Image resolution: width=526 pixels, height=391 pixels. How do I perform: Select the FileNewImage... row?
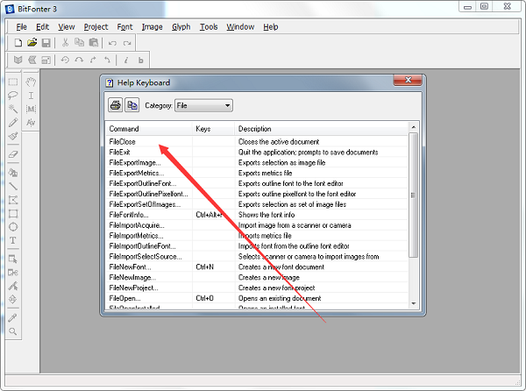(257, 277)
